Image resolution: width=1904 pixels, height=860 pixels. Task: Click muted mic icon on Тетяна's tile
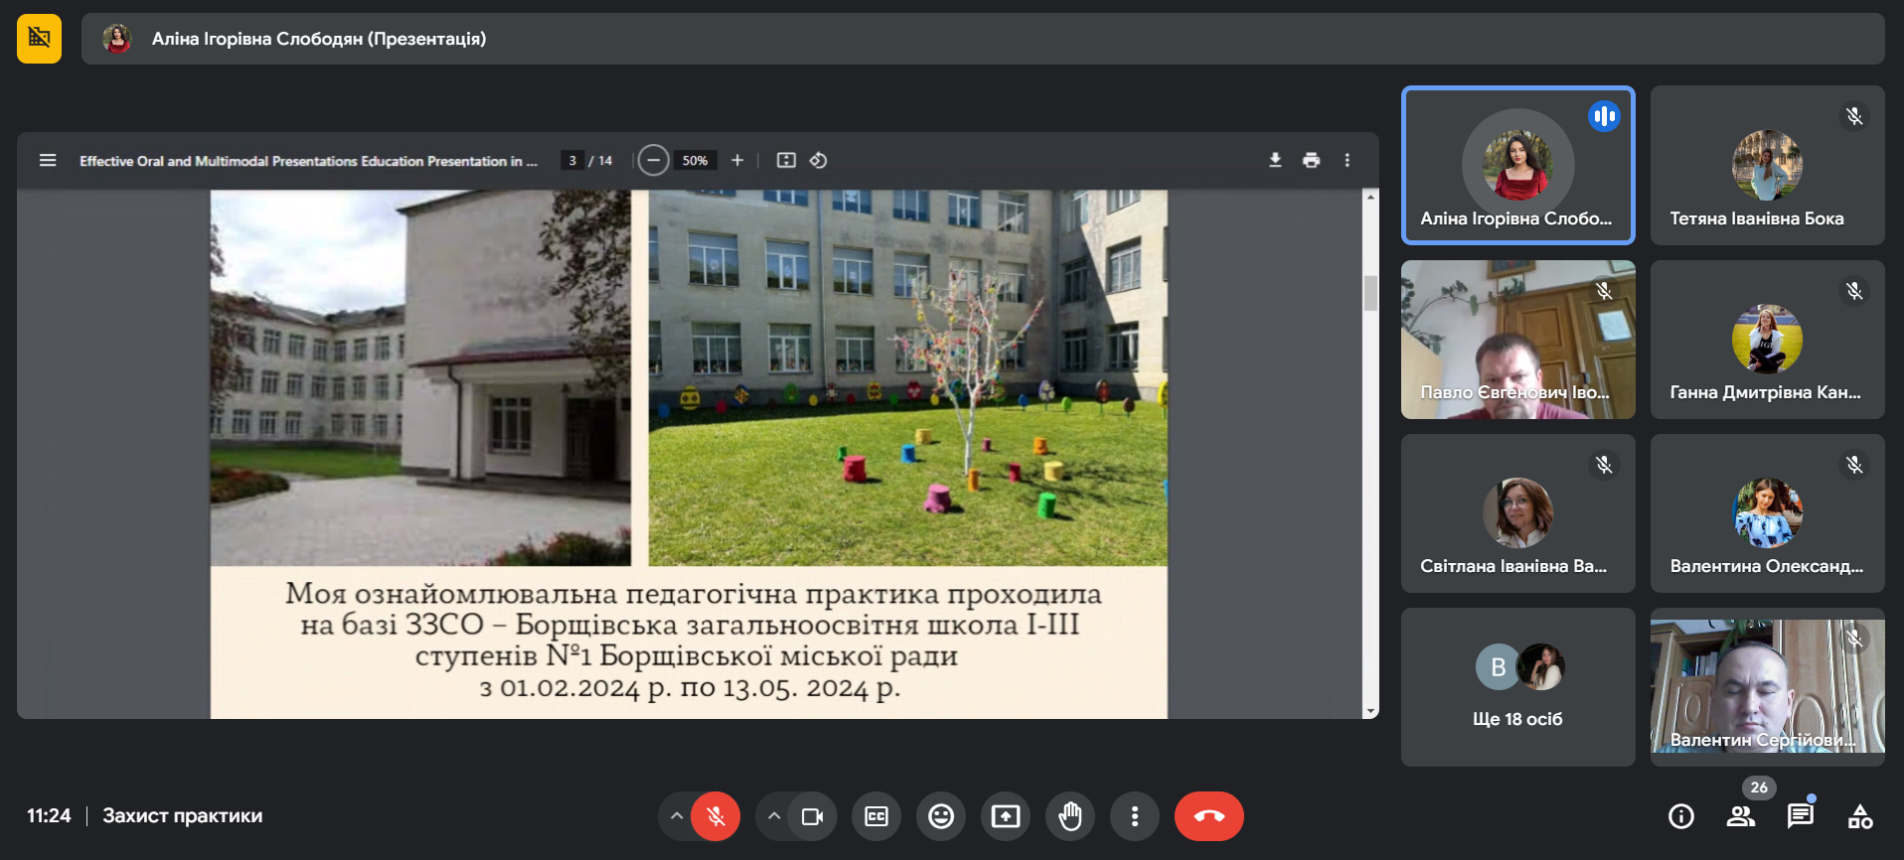tap(1854, 116)
